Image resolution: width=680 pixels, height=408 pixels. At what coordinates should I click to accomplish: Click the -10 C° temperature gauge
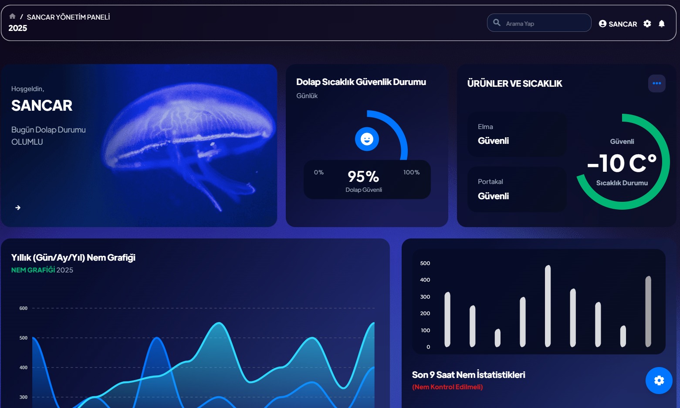tap(622, 162)
